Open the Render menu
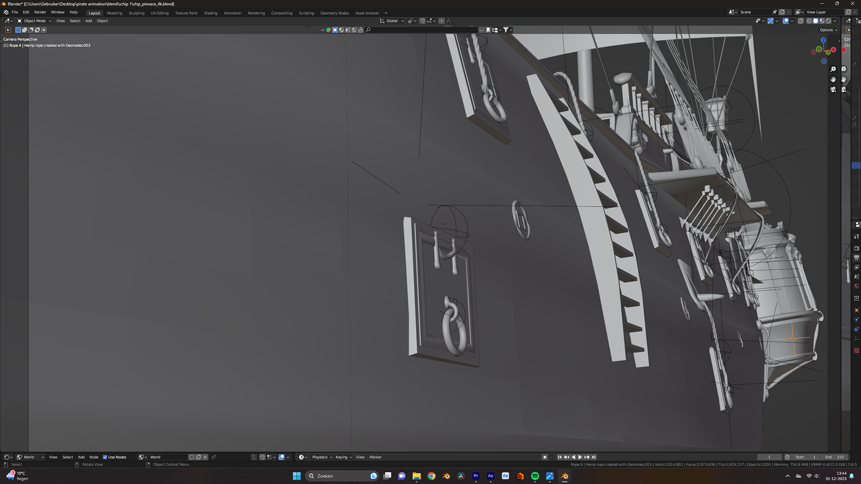 point(40,13)
